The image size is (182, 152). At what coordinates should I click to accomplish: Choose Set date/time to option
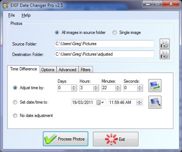15,102
